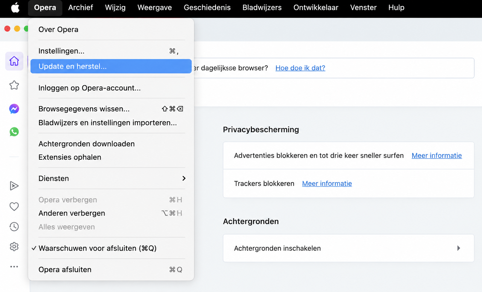The width and height of the screenshot is (482, 292).
Task: Follow the 'Hoe doe ik dat?' link
Action: click(x=300, y=68)
